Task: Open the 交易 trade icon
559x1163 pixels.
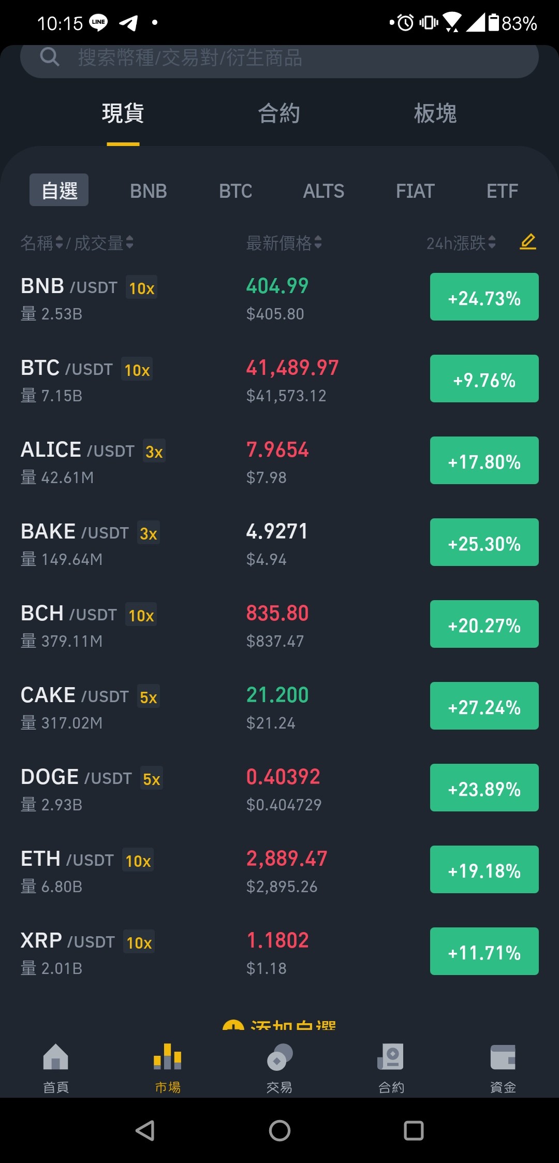Action: point(279,1057)
